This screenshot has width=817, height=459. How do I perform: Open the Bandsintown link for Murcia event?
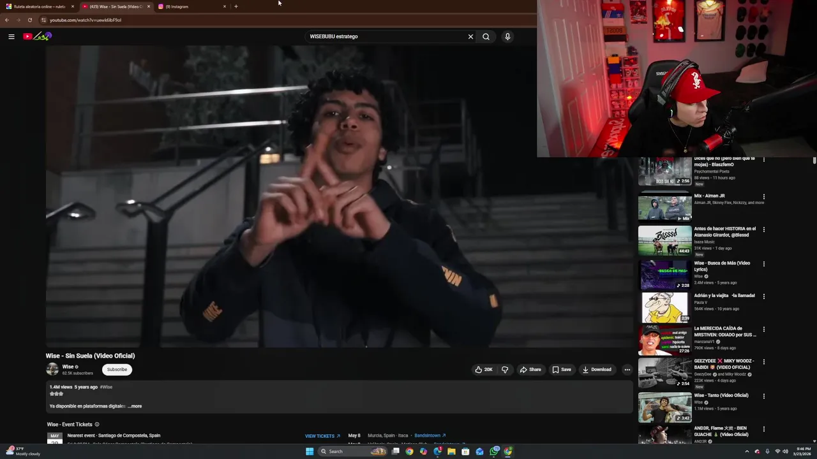point(430,435)
